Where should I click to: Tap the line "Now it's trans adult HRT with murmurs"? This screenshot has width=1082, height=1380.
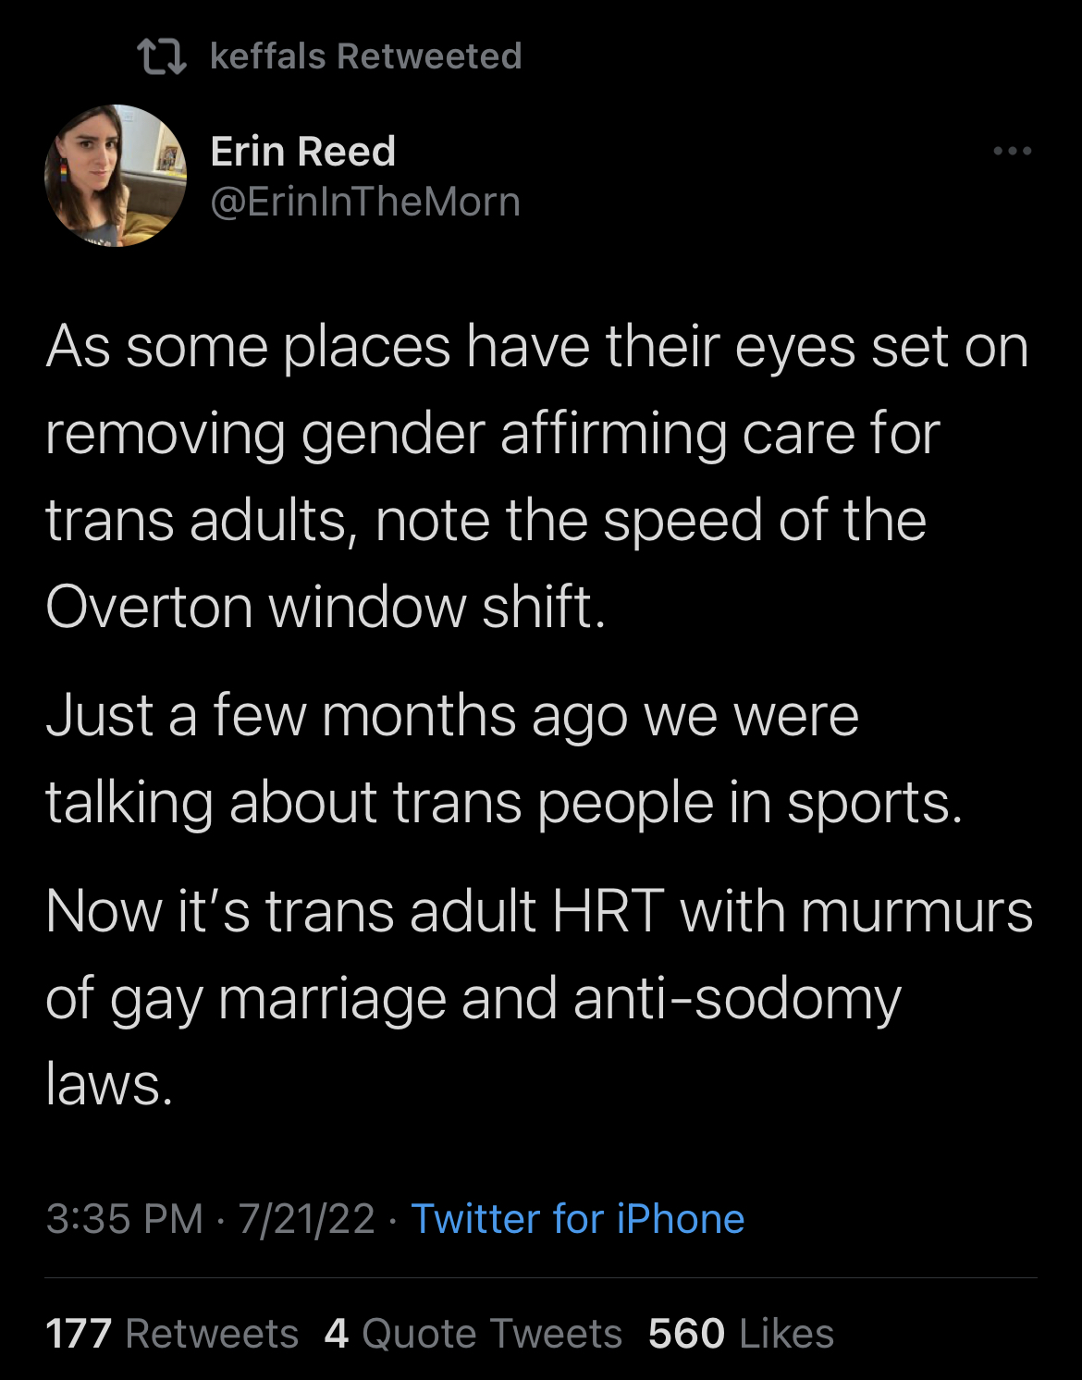(x=539, y=912)
